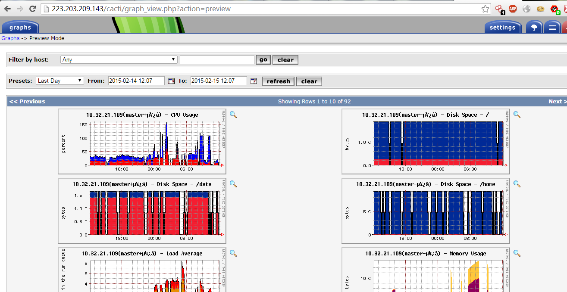
Task: Click the go button for host filter
Action: [x=263, y=60]
